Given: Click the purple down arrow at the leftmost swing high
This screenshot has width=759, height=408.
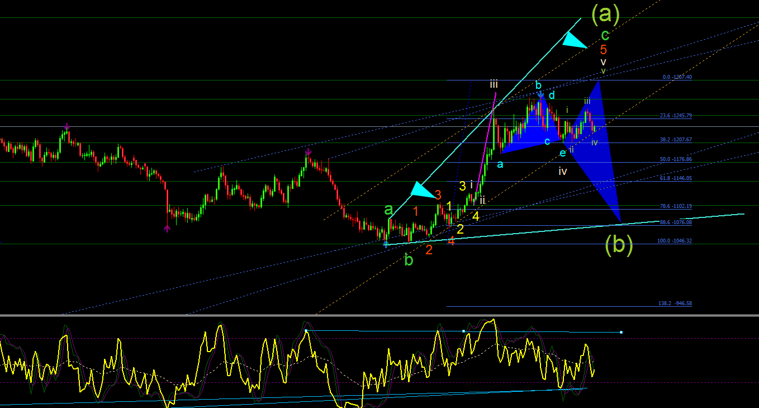Looking at the screenshot, I should coord(67,126).
